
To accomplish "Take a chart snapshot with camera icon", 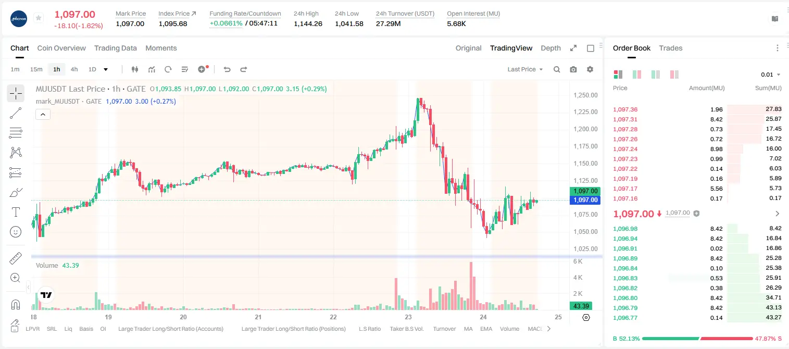I will pos(573,69).
